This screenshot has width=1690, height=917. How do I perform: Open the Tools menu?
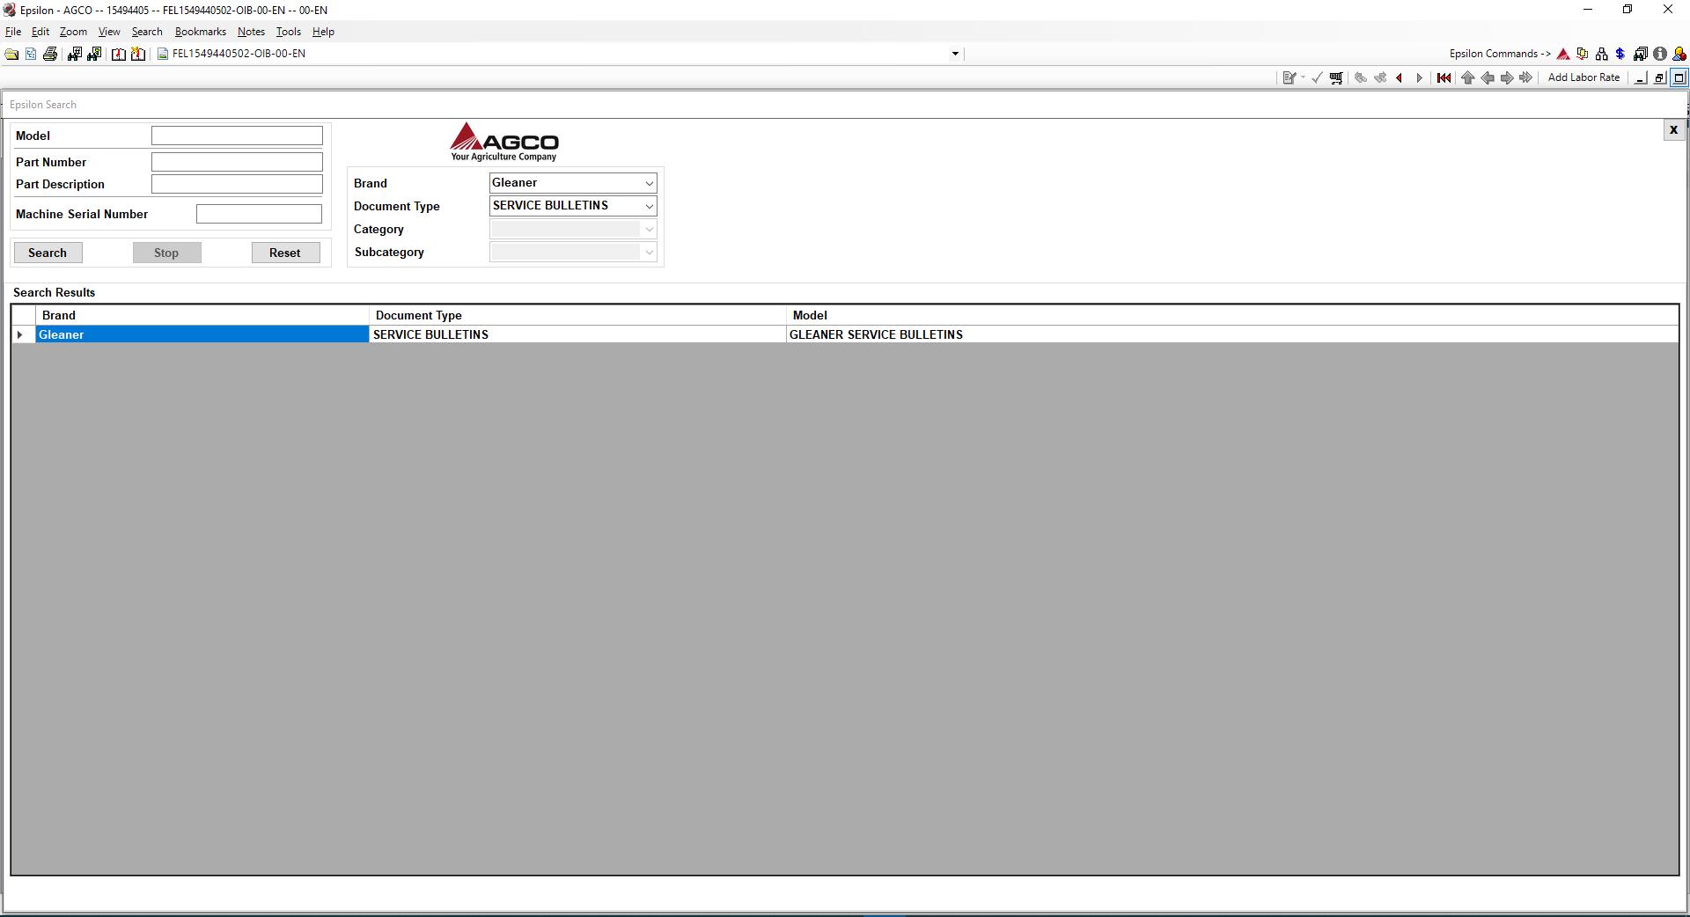[289, 32]
